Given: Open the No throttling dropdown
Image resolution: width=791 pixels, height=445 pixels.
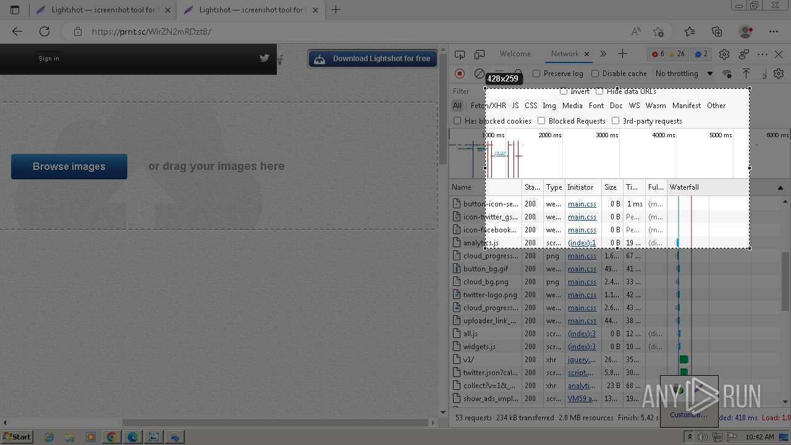Looking at the screenshot, I should pyautogui.click(x=683, y=74).
